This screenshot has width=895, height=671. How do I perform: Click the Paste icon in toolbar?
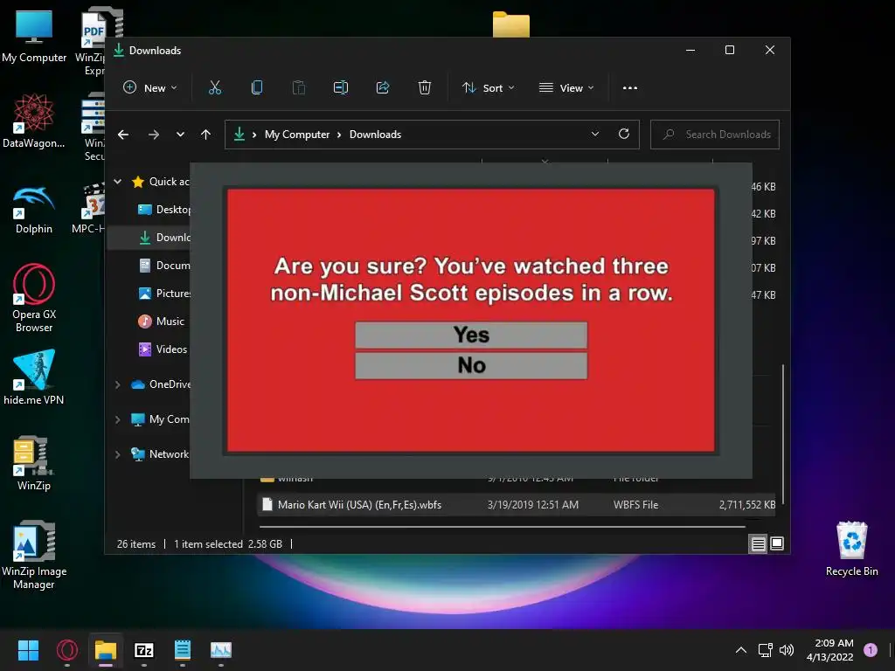(299, 88)
